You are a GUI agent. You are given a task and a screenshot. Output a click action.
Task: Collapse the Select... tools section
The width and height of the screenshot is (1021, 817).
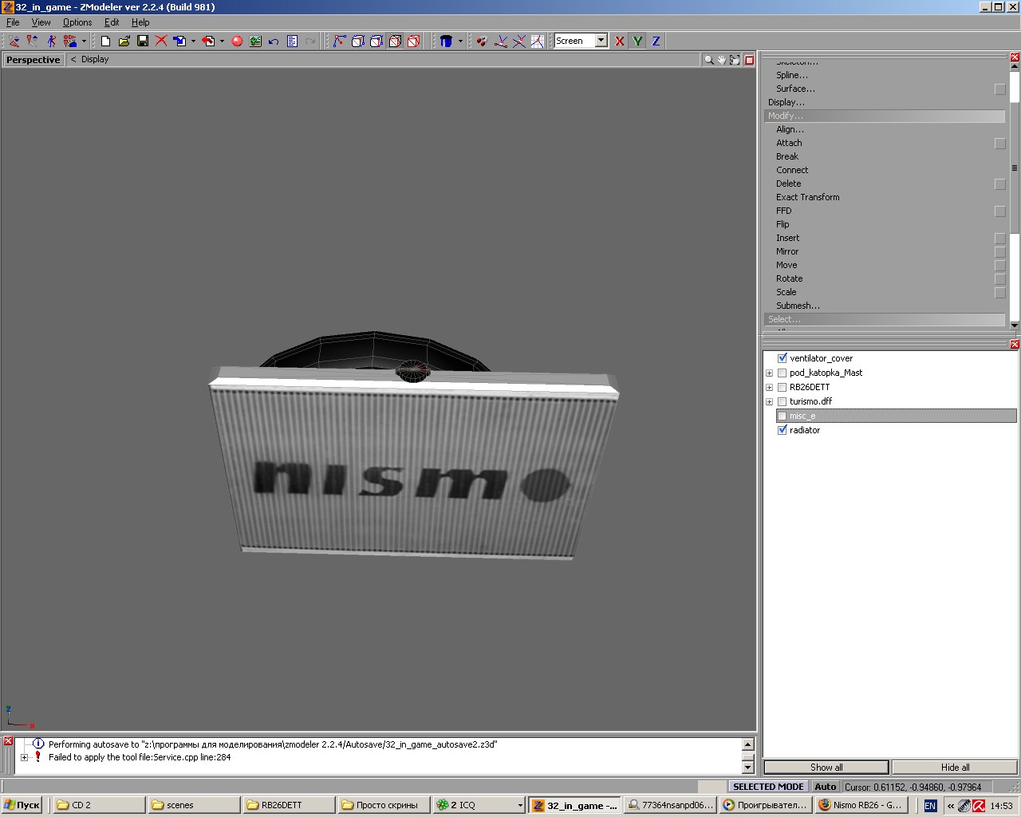[x=884, y=319]
